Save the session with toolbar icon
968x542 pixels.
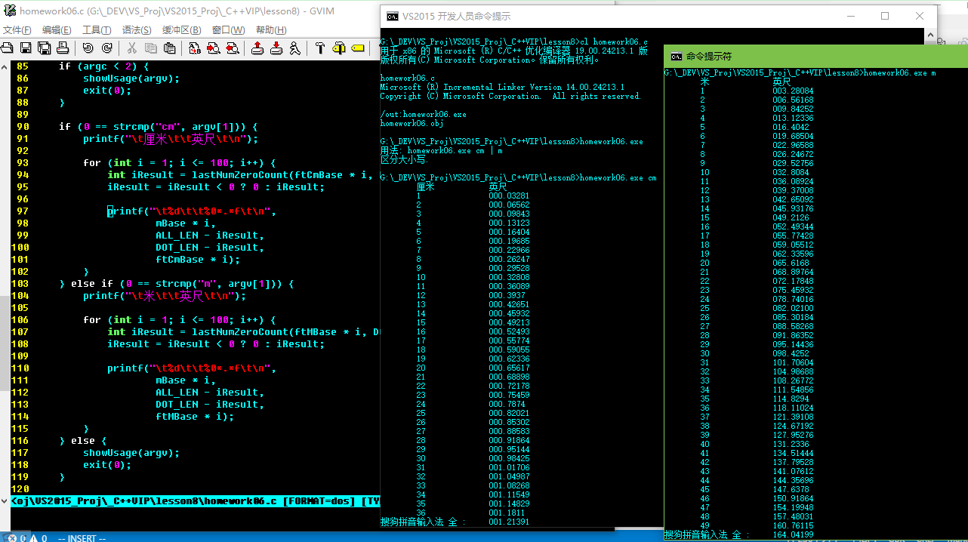276,48
